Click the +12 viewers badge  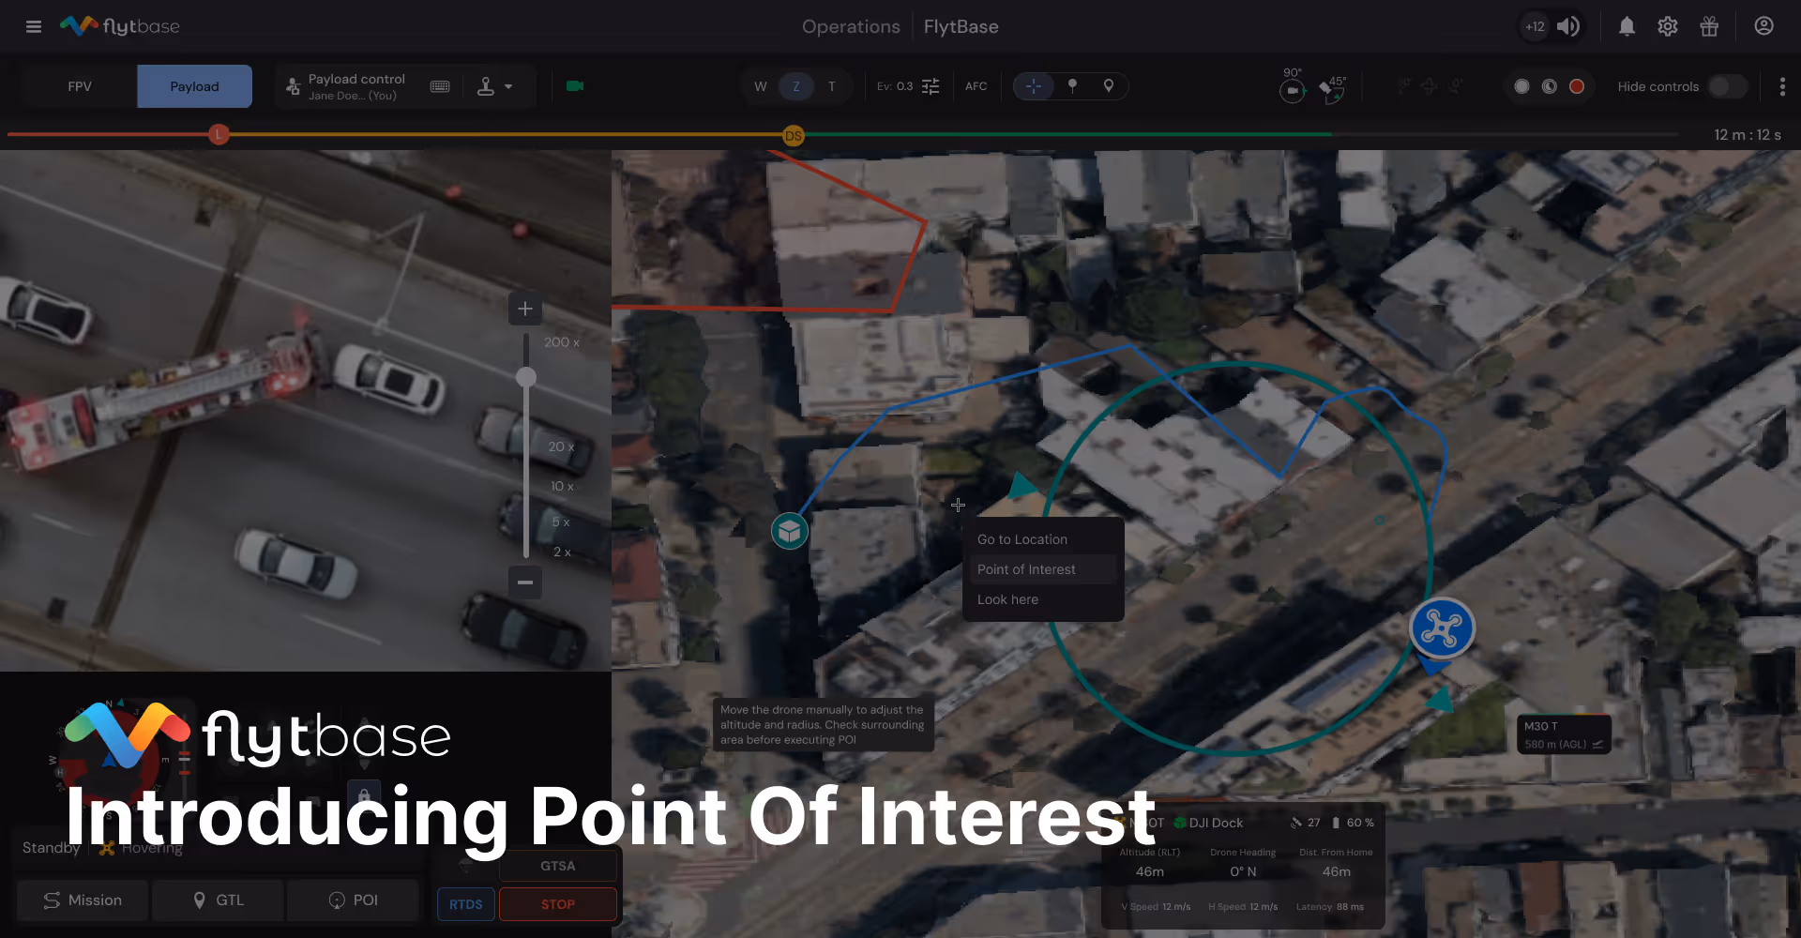(1535, 26)
